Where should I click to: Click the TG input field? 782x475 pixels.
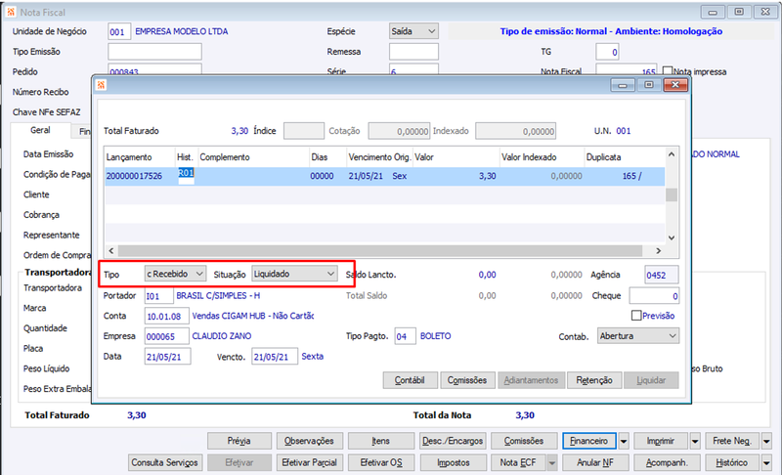607,52
